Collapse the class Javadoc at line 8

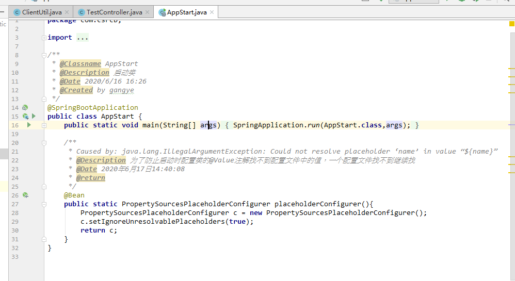point(44,55)
